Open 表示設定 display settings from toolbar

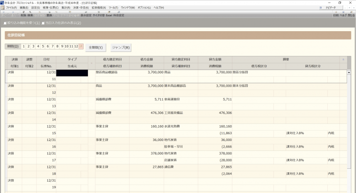pos(86,14)
